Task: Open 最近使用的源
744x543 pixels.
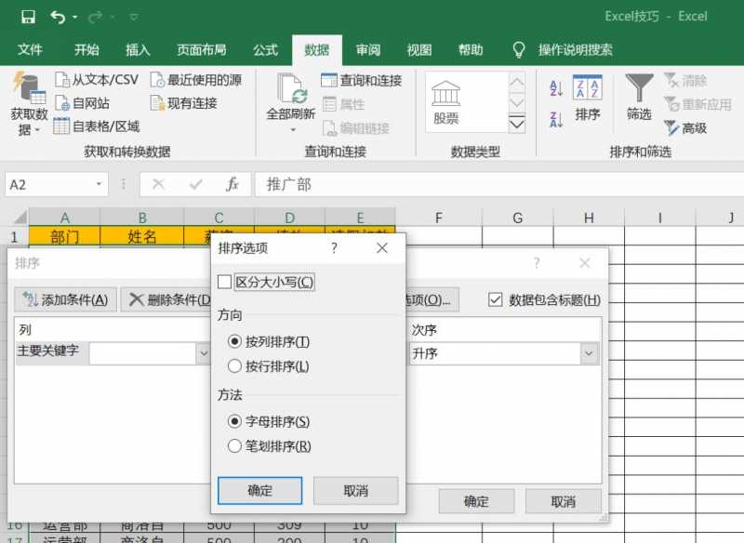Action: [196, 80]
